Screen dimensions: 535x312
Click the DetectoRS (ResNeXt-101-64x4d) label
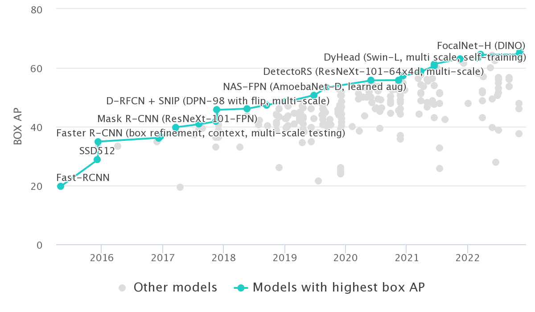click(x=373, y=72)
